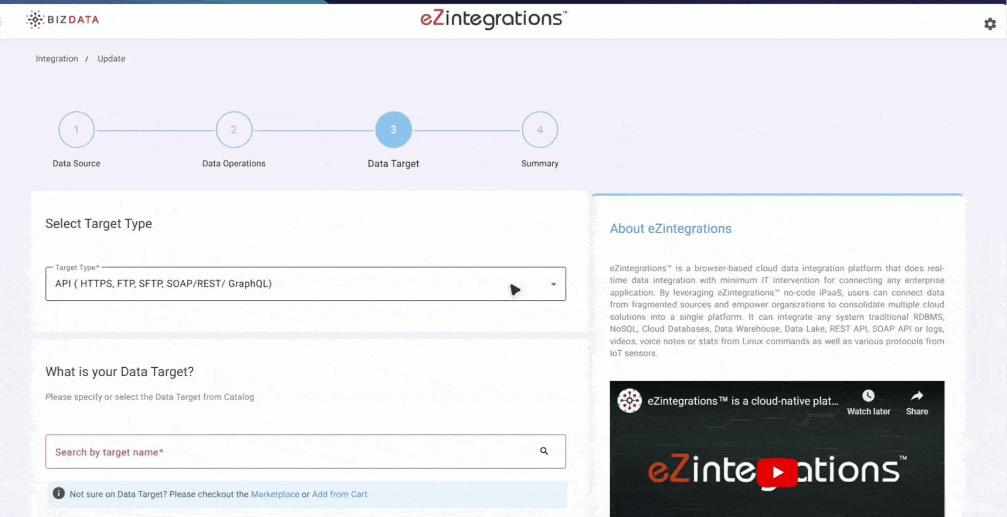
Task: Open the settings gear icon
Action: 990,24
